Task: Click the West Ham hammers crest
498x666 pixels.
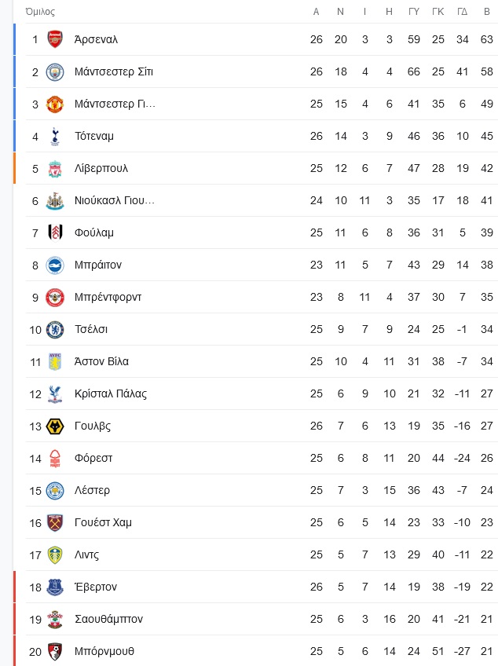Action: [x=55, y=523]
